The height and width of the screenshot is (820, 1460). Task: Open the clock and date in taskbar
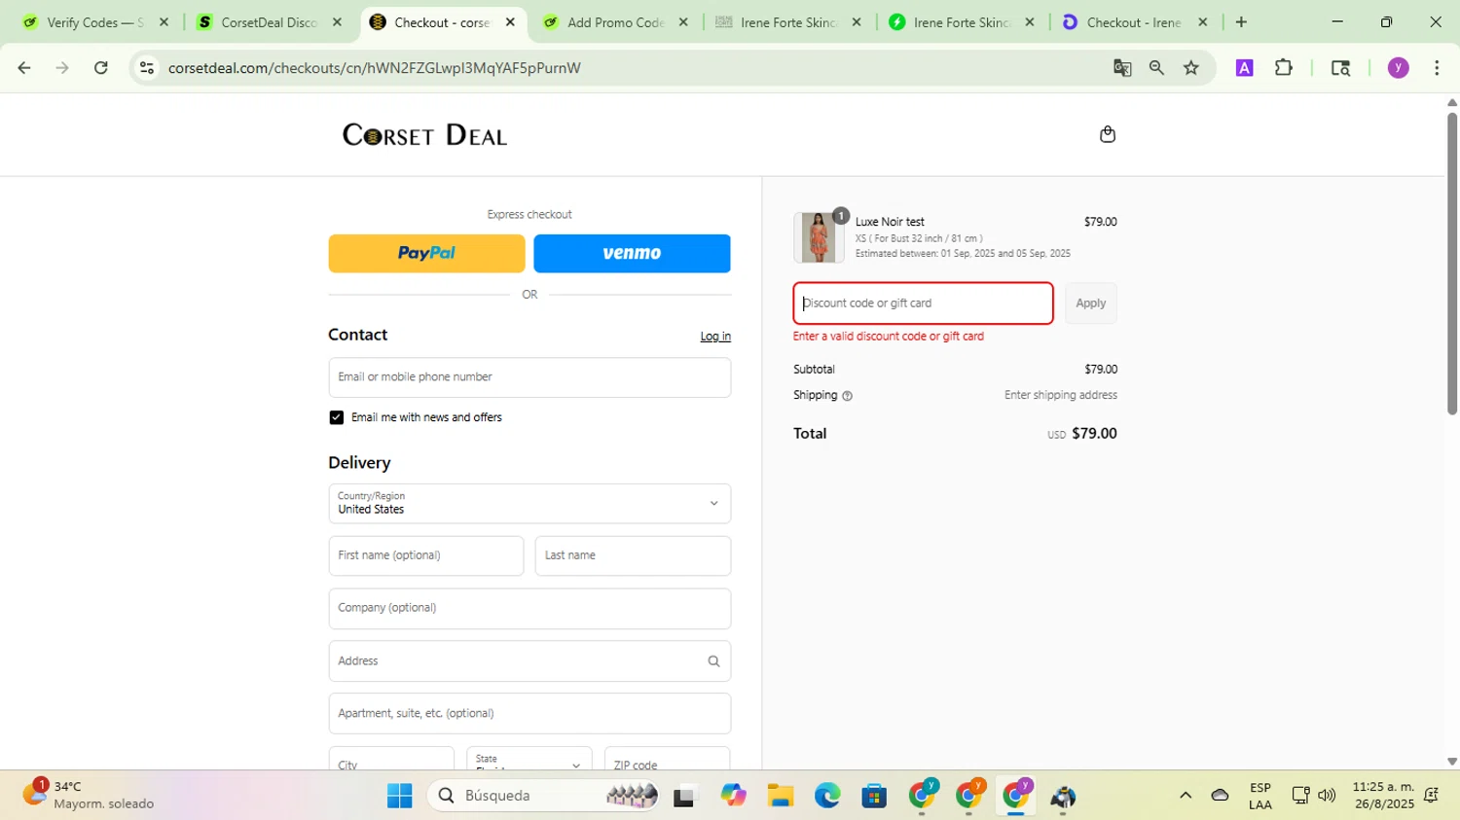tap(1383, 796)
